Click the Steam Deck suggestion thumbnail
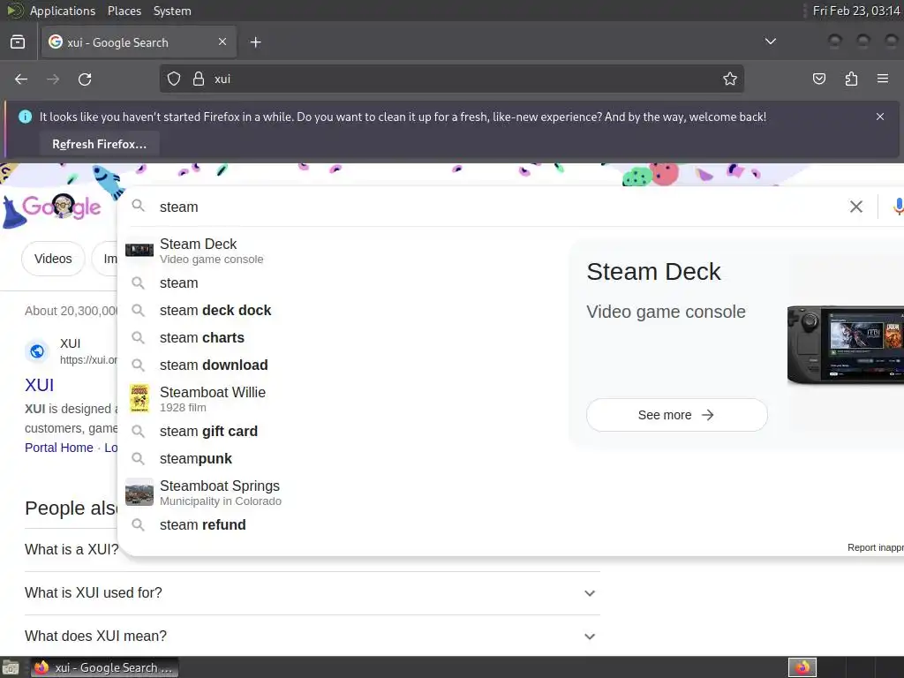The height and width of the screenshot is (678, 904). tap(139, 250)
